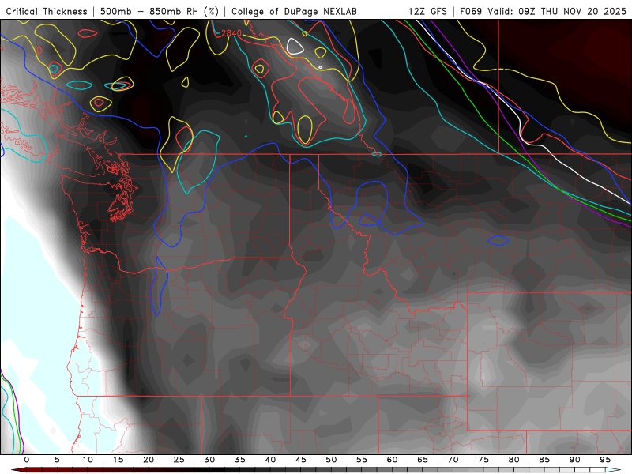Click the "55" tick on the humidity scale
The height and width of the screenshot is (474, 632).
[x=362, y=460]
